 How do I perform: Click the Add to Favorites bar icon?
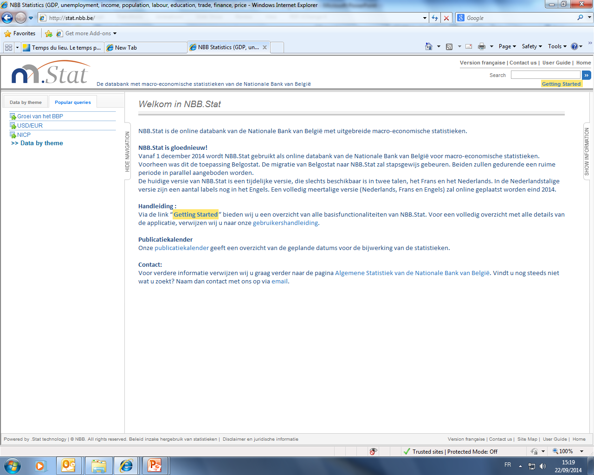[49, 33]
